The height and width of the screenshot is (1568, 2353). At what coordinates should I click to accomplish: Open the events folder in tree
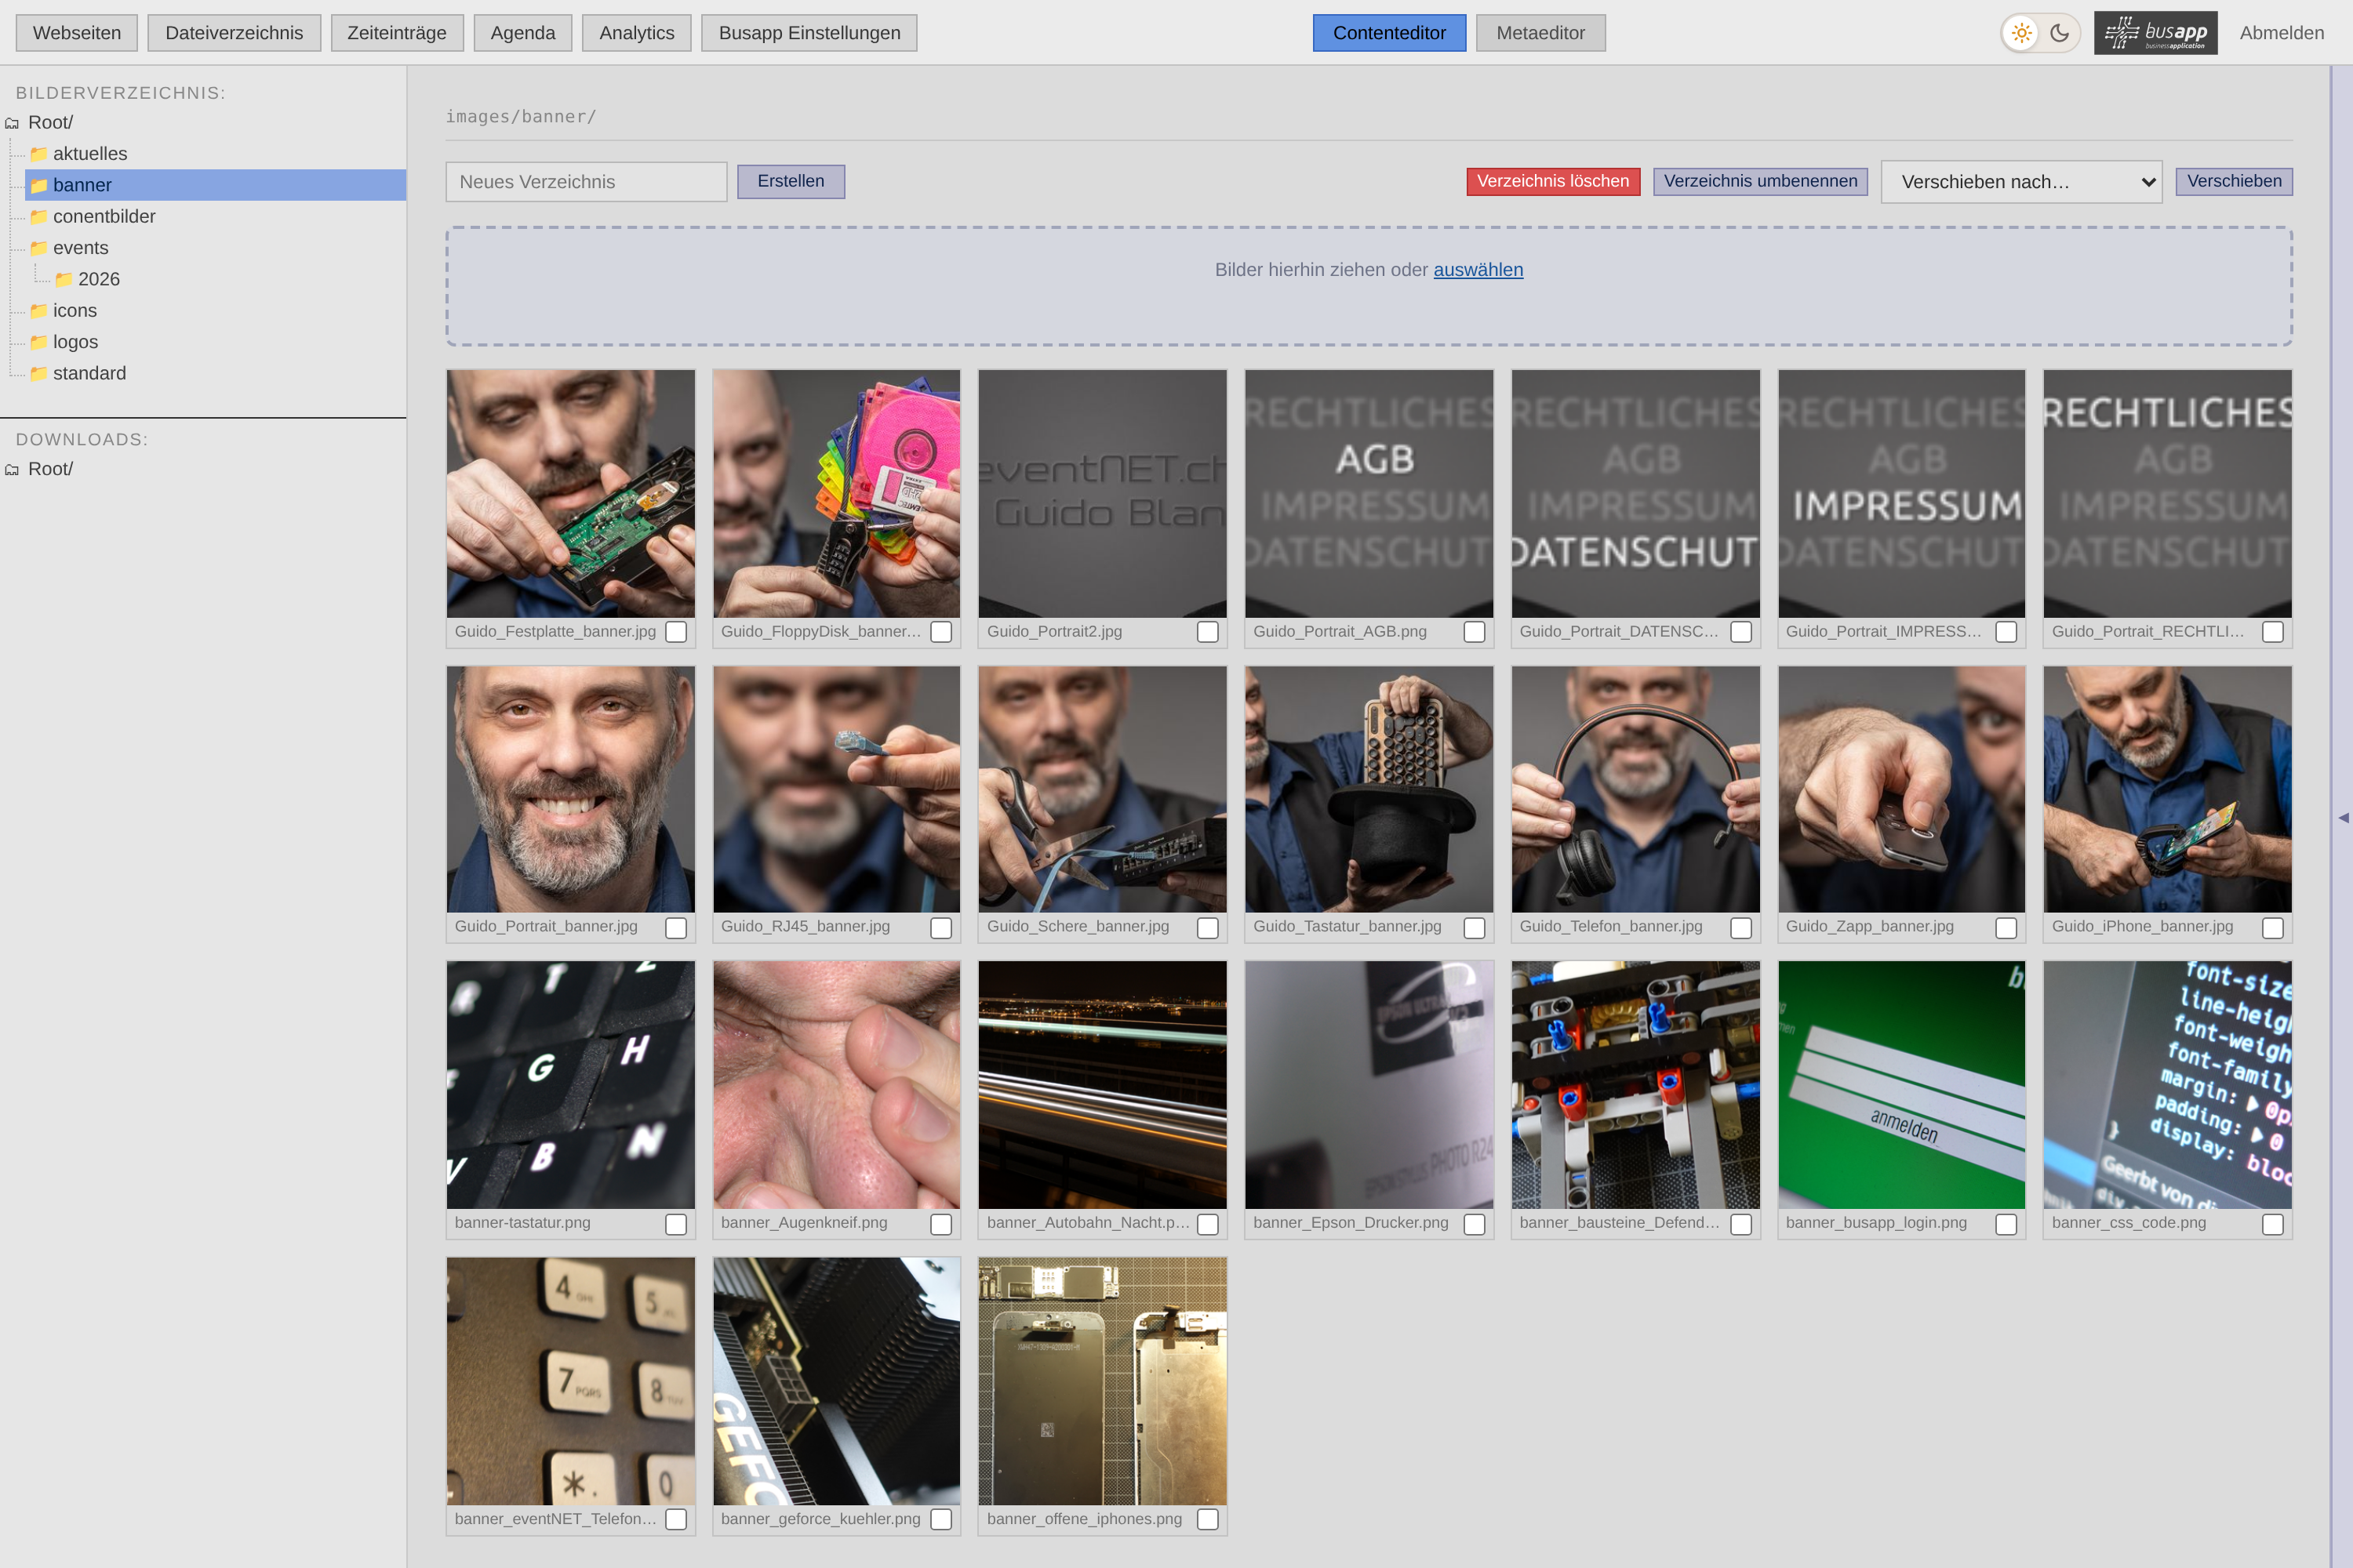coord(80,248)
